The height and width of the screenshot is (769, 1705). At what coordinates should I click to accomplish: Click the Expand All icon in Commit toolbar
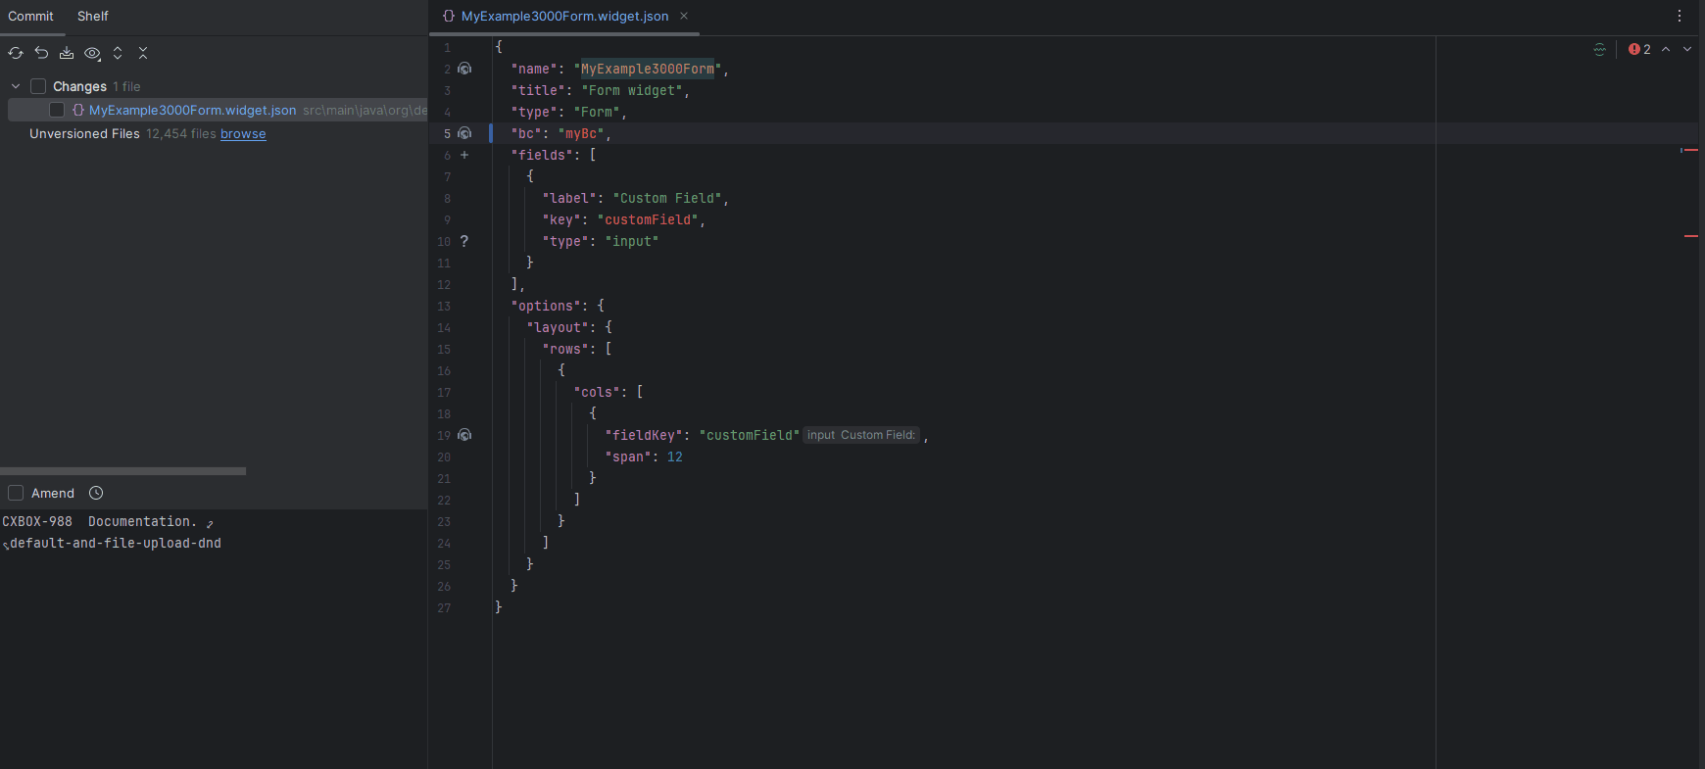[x=118, y=53]
